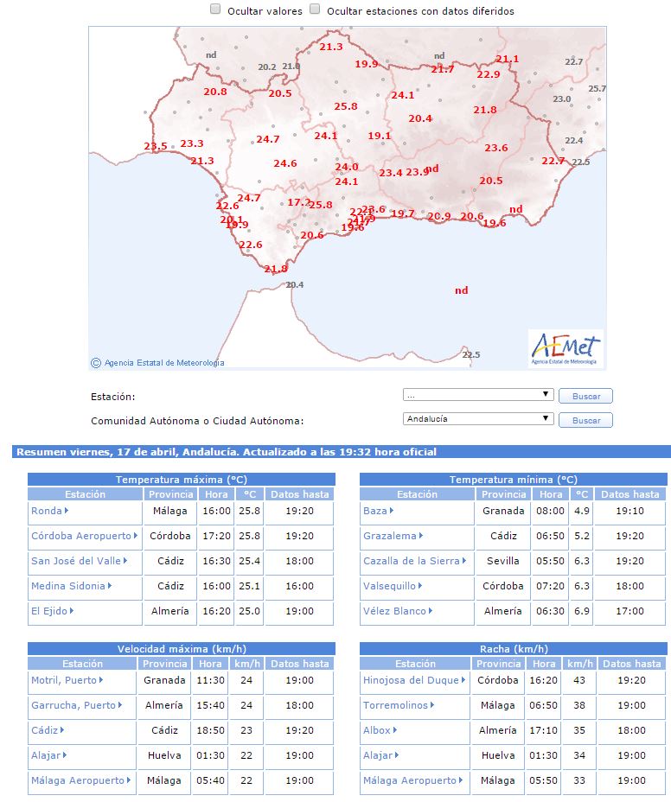Click Temperatura máxima (°C) table header
This screenshot has height=802, width=671.
(182, 480)
